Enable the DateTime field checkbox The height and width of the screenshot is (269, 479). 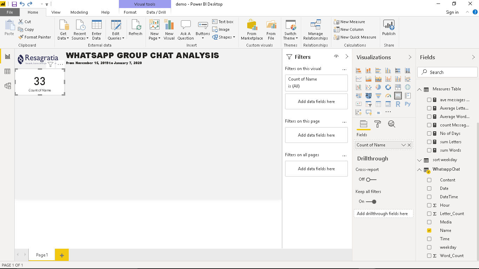[429, 197]
